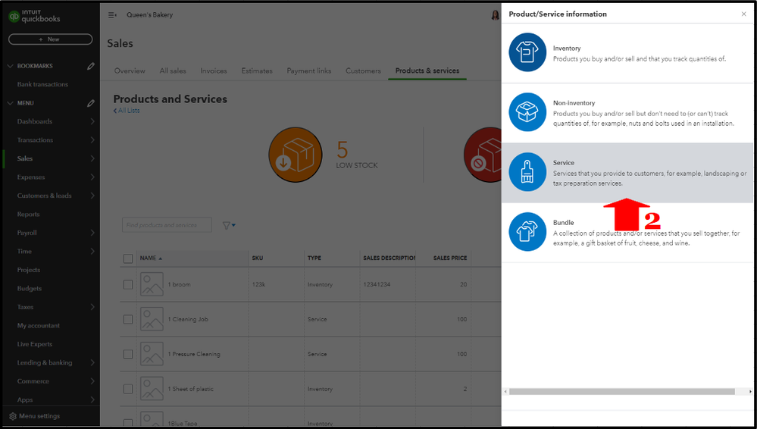Image resolution: width=757 pixels, height=429 pixels.
Task: Expand the Dashboards submenu arrow
Action: (92, 122)
